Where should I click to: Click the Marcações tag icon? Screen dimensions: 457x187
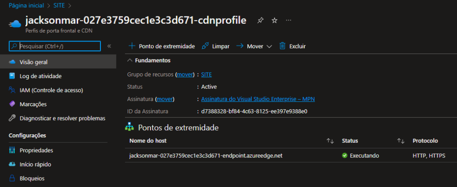tap(12, 104)
